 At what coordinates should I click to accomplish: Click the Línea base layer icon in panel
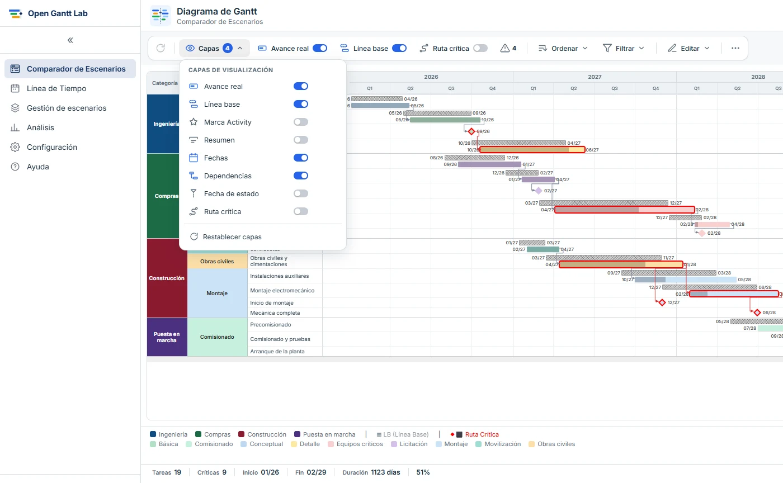(x=194, y=104)
